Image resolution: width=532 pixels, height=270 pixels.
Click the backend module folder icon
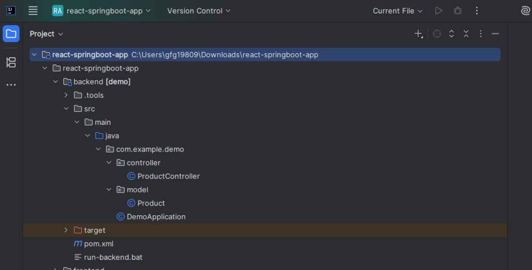(67, 82)
